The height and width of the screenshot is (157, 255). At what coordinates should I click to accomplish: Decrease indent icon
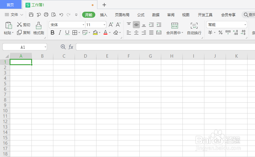click(151, 25)
